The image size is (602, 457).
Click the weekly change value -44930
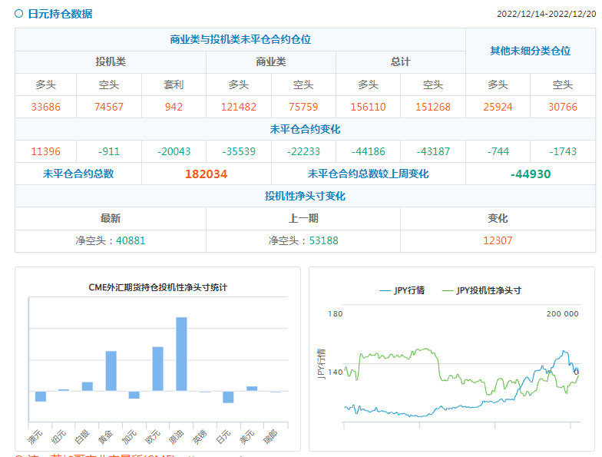coord(531,174)
